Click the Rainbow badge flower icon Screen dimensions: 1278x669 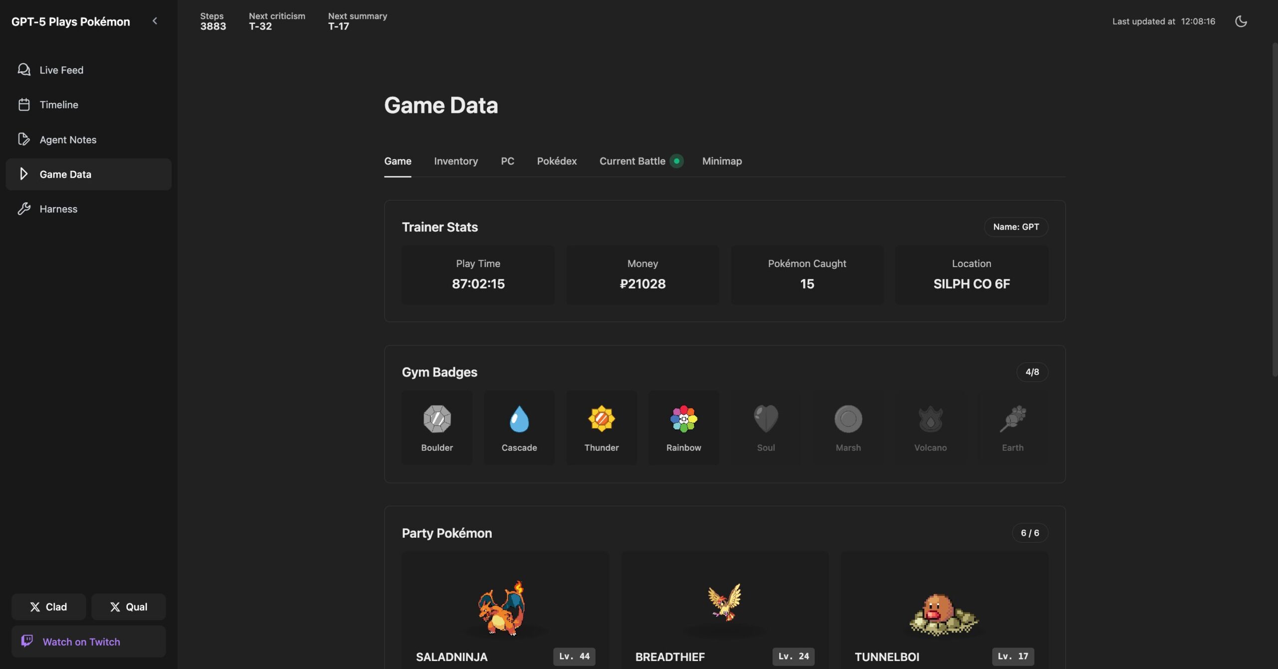pyautogui.click(x=683, y=418)
